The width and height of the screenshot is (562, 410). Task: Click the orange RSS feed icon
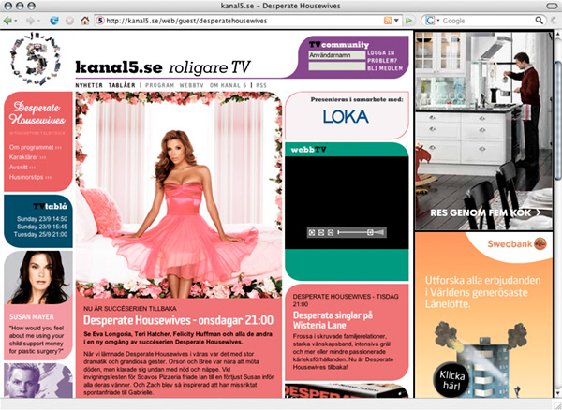(x=388, y=21)
